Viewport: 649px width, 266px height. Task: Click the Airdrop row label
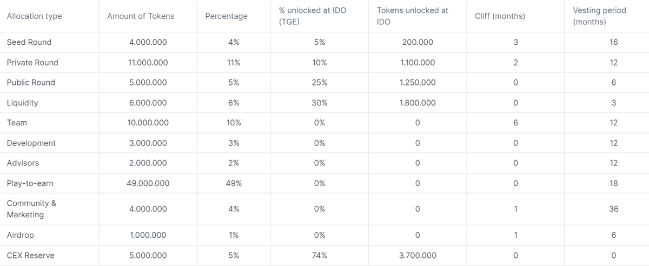coord(22,235)
